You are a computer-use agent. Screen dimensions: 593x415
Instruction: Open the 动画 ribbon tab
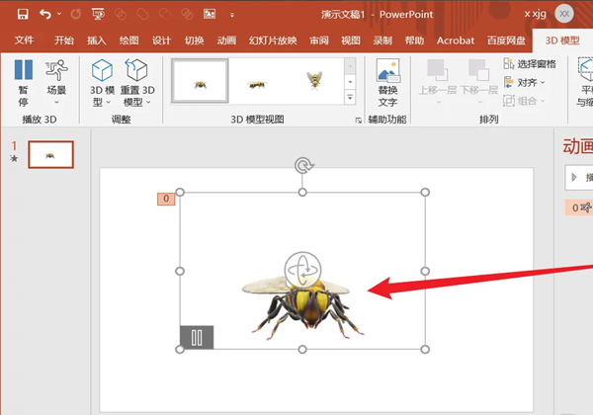point(226,41)
